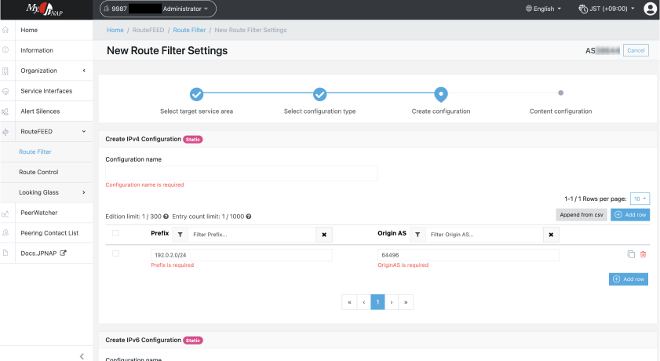This screenshot has height=361, width=660.
Task: Open Route Control in the sidebar
Action: tap(38, 172)
